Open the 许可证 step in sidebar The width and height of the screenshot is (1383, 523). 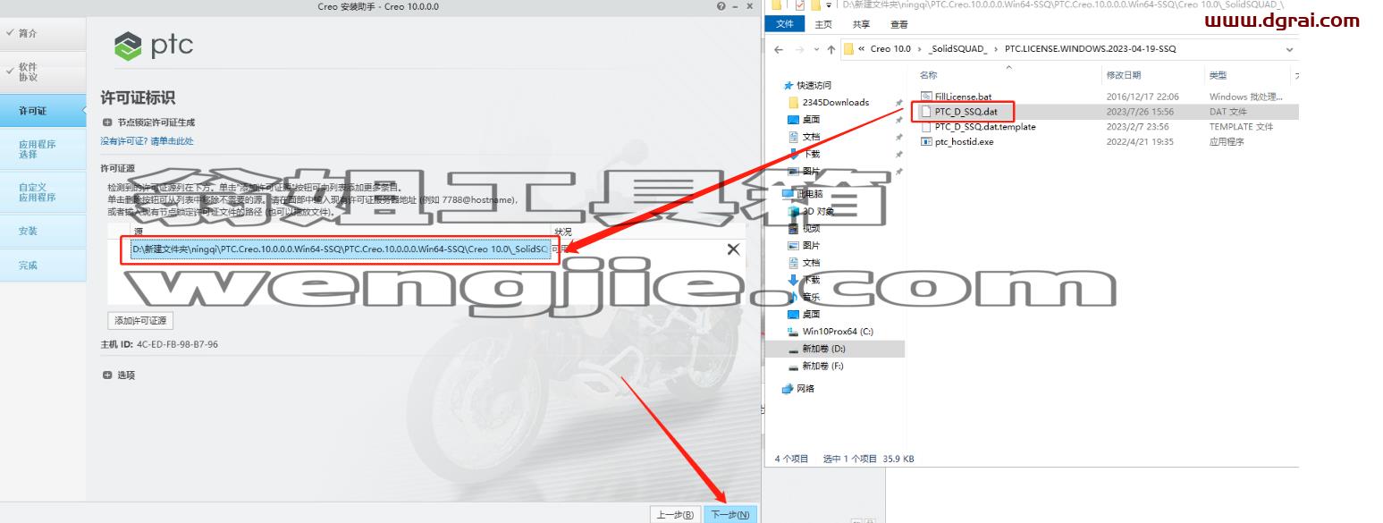43,111
